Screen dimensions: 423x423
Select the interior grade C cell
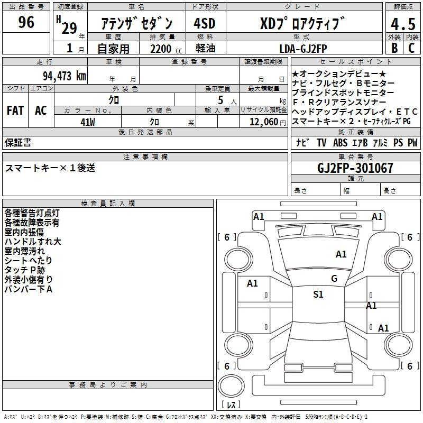click(411, 47)
